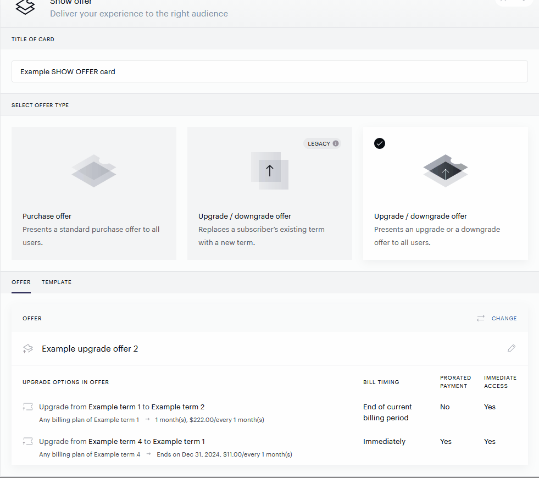Image resolution: width=539 pixels, height=478 pixels.
Task: Click the LEGACY info icon
Action: point(336,143)
